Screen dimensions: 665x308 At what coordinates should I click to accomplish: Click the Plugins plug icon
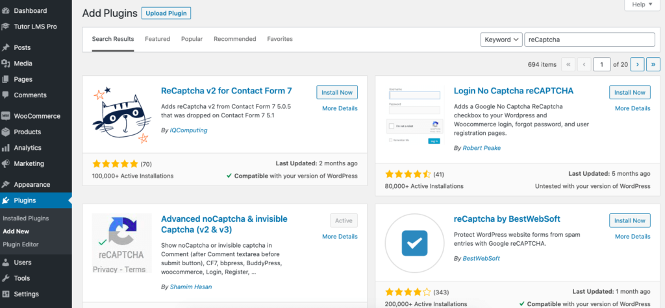click(x=5, y=200)
